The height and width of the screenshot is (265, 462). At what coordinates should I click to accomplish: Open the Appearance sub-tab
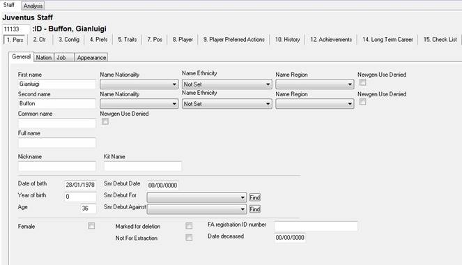(91, 57)
